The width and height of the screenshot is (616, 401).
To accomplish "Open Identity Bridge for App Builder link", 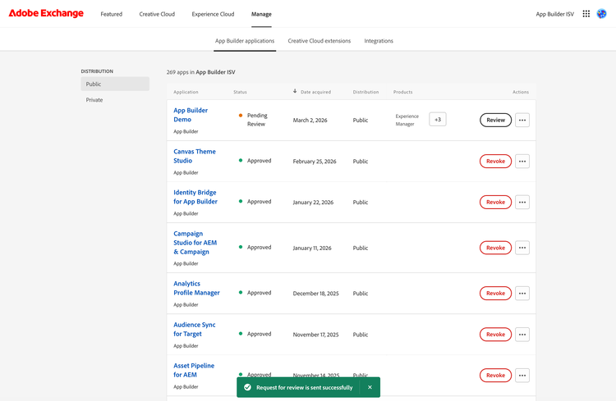I will coord(195,197).
